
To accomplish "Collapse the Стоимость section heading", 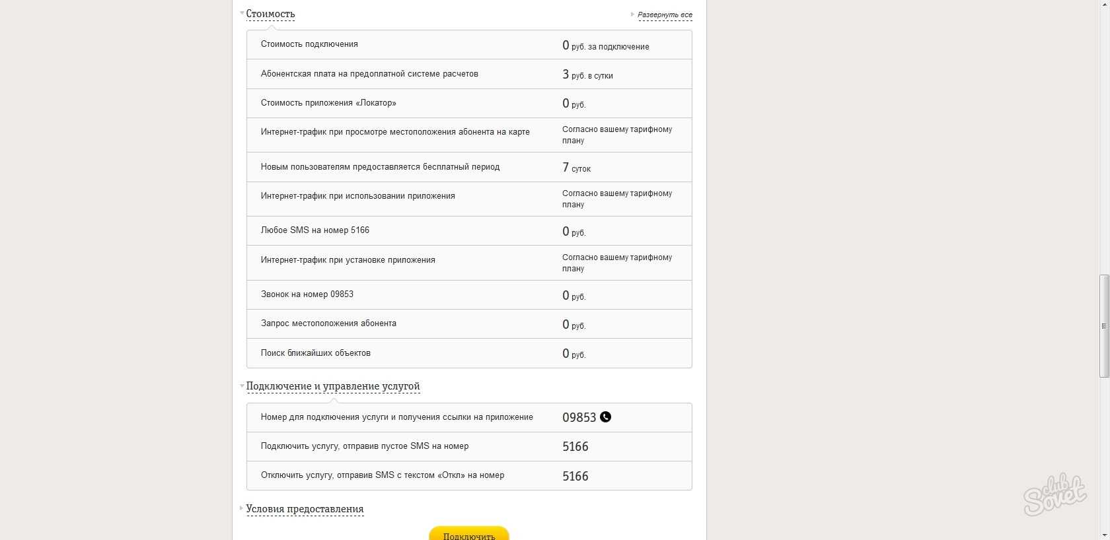I will click(x=270, y=14).
